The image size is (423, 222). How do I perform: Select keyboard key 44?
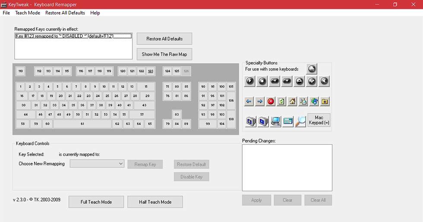25,114
